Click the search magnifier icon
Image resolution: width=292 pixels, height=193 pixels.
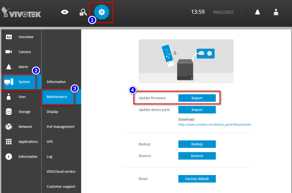click(83, 12)
